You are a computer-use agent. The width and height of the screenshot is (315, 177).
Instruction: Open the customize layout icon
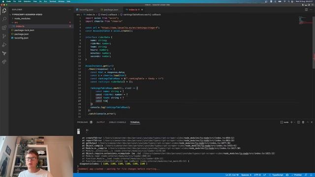pyautogui.click(x=312, y=5)
